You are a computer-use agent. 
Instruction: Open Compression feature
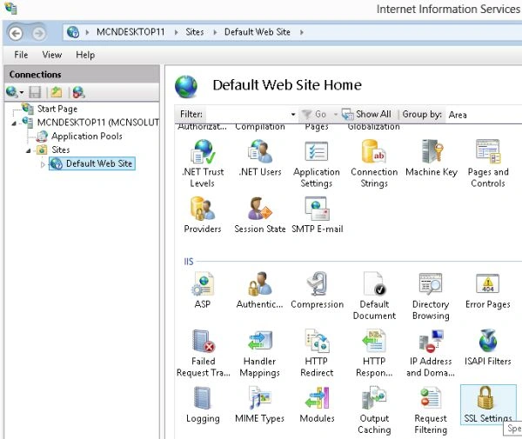click(x=318, y=290)
